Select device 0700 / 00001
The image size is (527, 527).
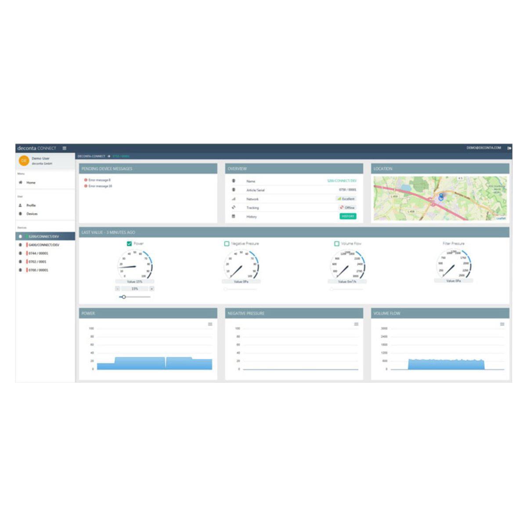pos(45,270)
